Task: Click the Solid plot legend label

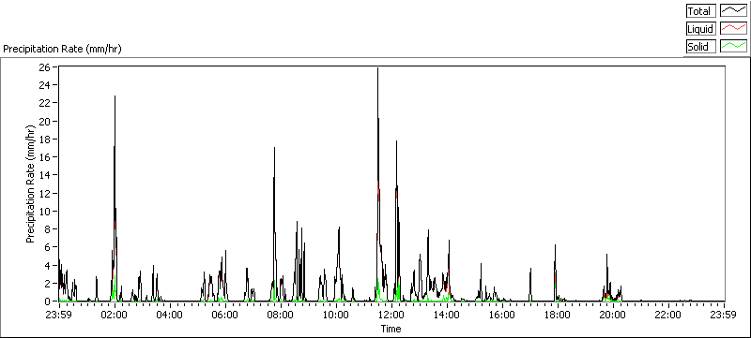Action: tap(700, 46)
